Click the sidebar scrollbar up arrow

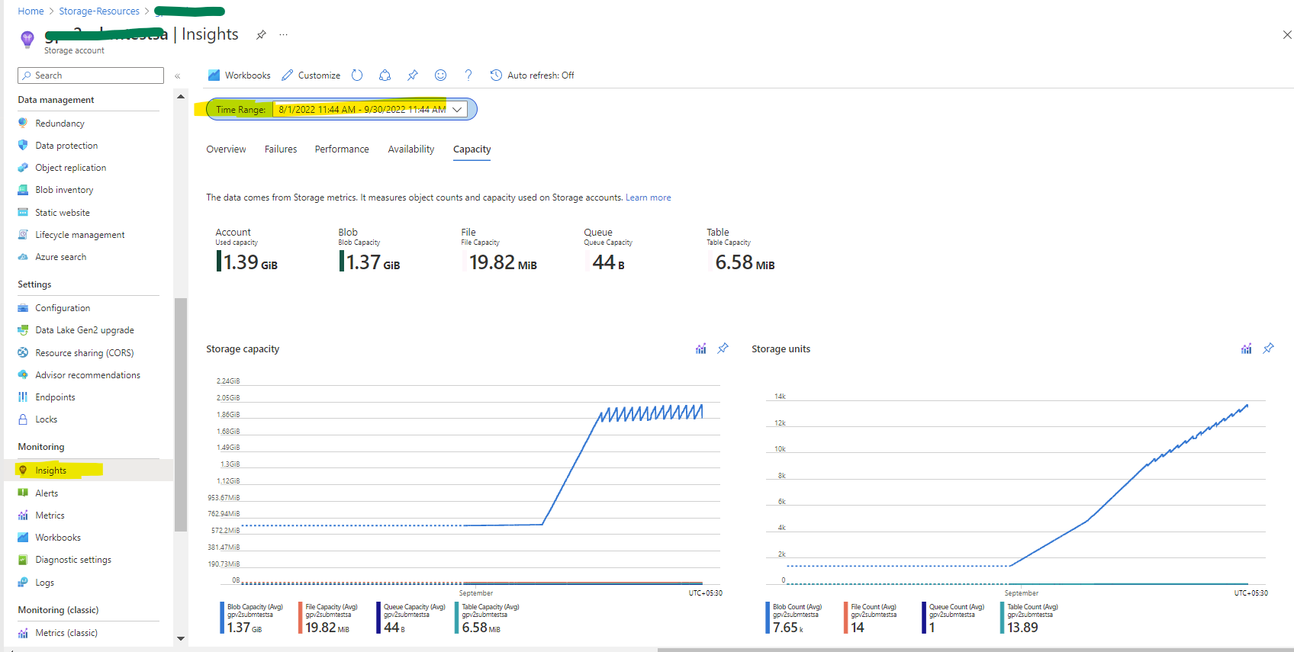tap(181, 97)
